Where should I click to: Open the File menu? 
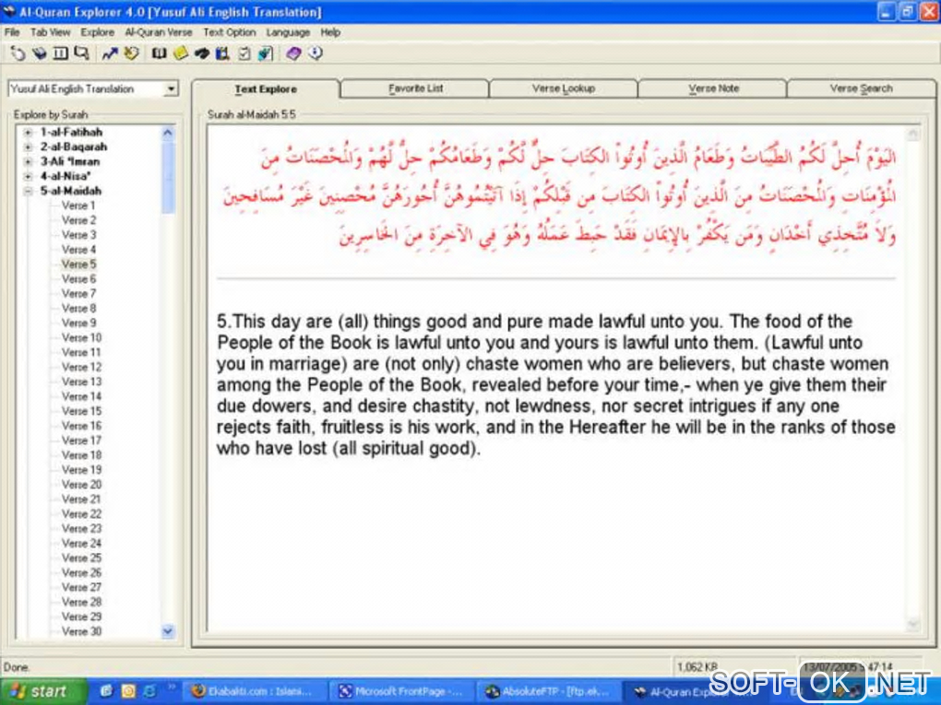pyautogui.click(x=12, y=32)
